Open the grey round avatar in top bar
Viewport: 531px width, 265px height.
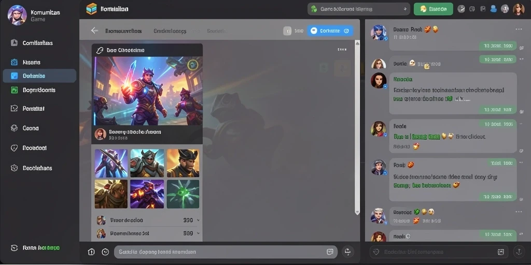[505, 9]
